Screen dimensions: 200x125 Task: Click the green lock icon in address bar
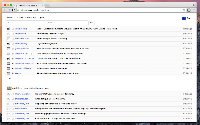[18, 10]
